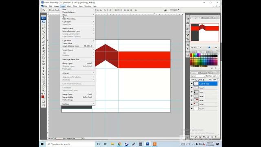Choose New Layer Based Slice
Image resolution: width=261 pixels, height=147 pixels.
(77, 60)
